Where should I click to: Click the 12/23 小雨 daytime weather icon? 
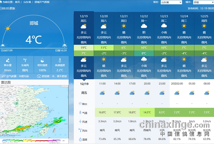coord(164,26)
